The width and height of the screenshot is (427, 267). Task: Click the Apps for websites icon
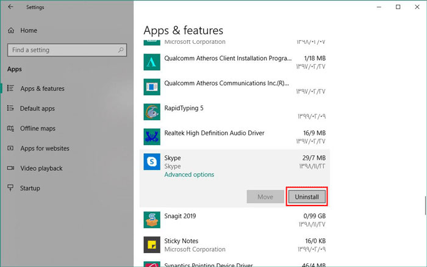coord(10,148)
